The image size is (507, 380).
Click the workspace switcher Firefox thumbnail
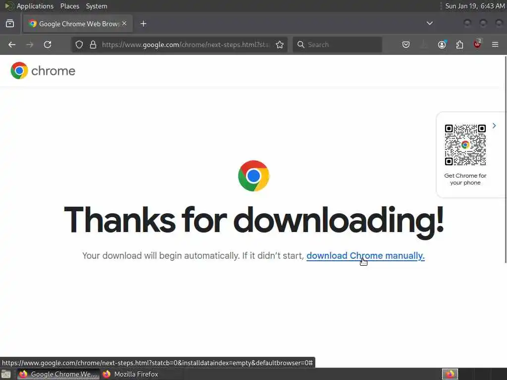450,374
